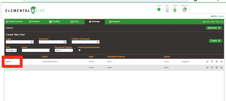Open the Role dropdown showing Manager
This screenshot has width=226, height=101.
point(11,50)
